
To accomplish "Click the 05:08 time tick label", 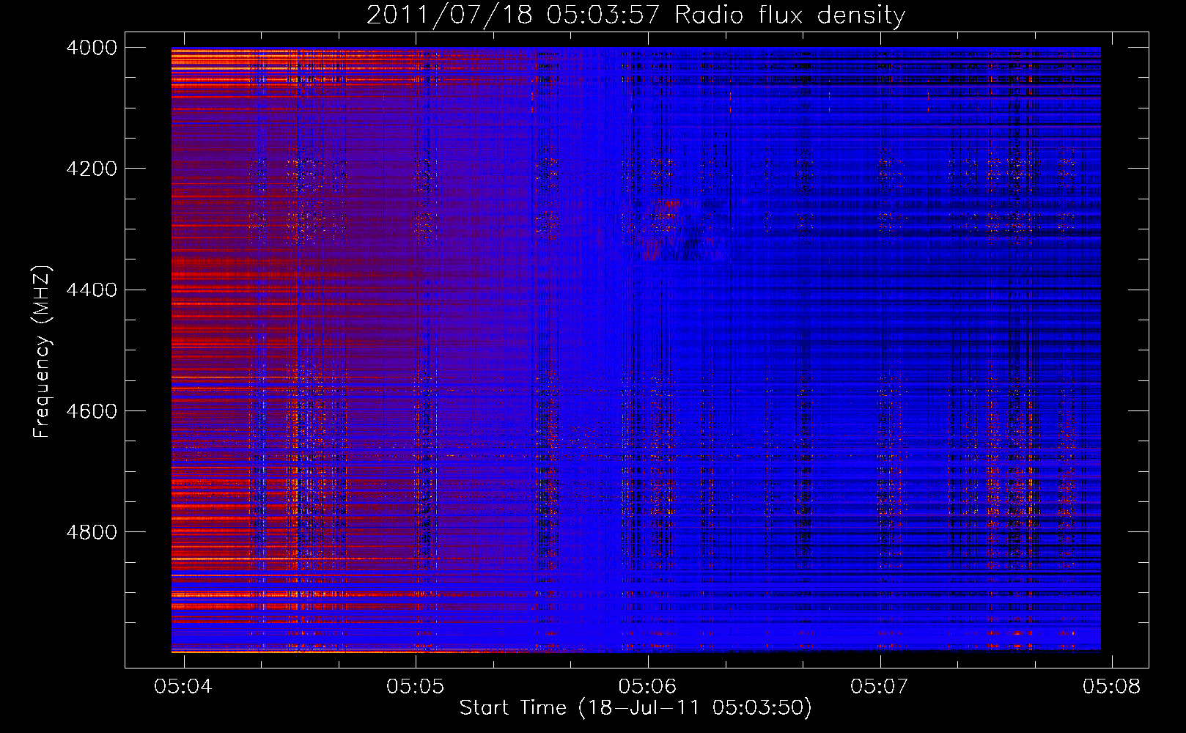I will tap(1112, 686).
